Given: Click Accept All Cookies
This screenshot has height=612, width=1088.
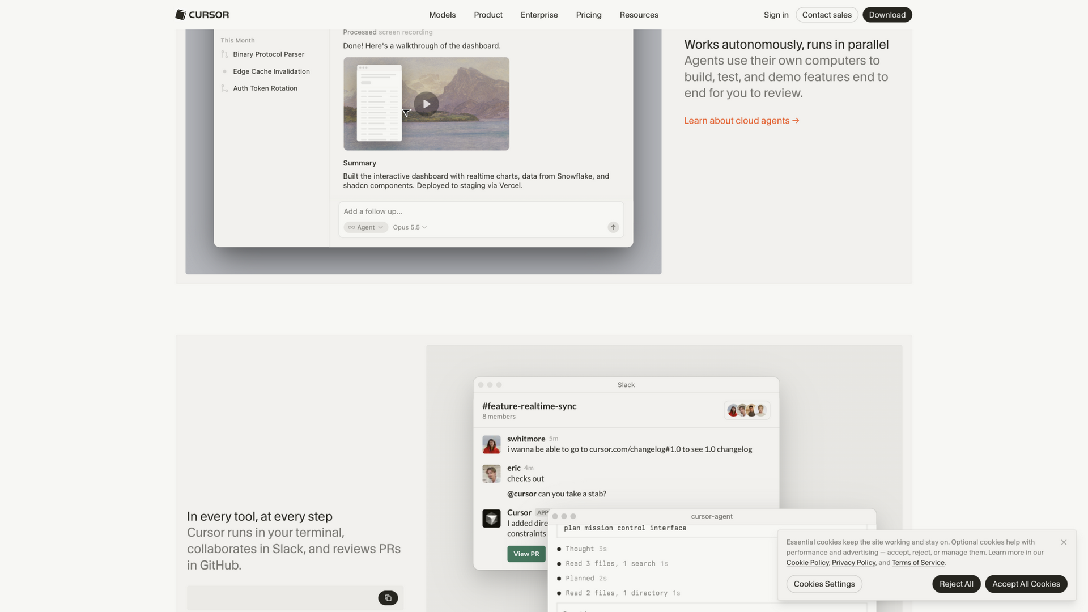Looking at the screenshot, I should pos(1026,584).
